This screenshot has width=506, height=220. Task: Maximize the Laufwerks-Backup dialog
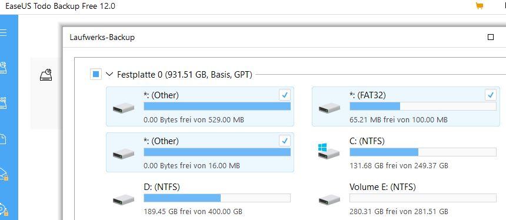tap(491, 37)
